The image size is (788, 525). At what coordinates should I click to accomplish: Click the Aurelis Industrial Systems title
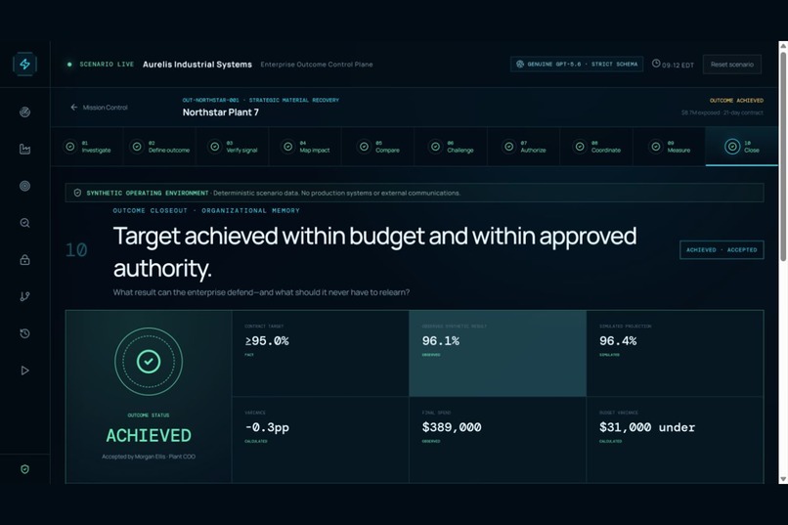click(197, 65)
